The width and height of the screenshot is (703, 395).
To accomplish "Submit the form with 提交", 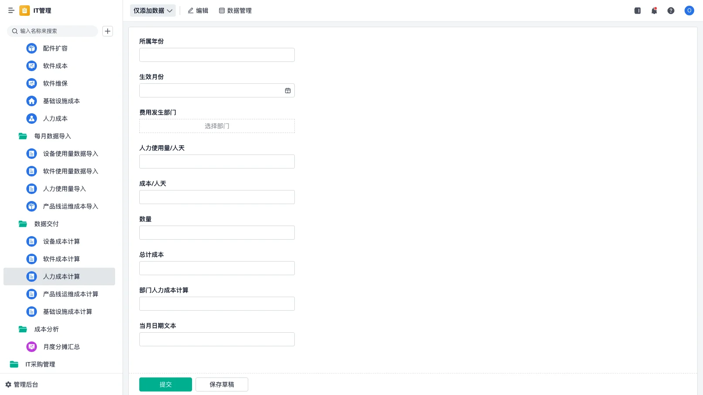I will tap(165, 384).
